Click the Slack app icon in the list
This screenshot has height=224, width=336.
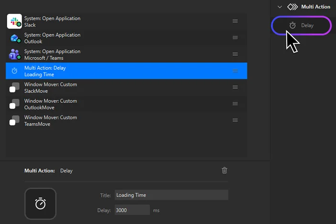tap(14, 21)
